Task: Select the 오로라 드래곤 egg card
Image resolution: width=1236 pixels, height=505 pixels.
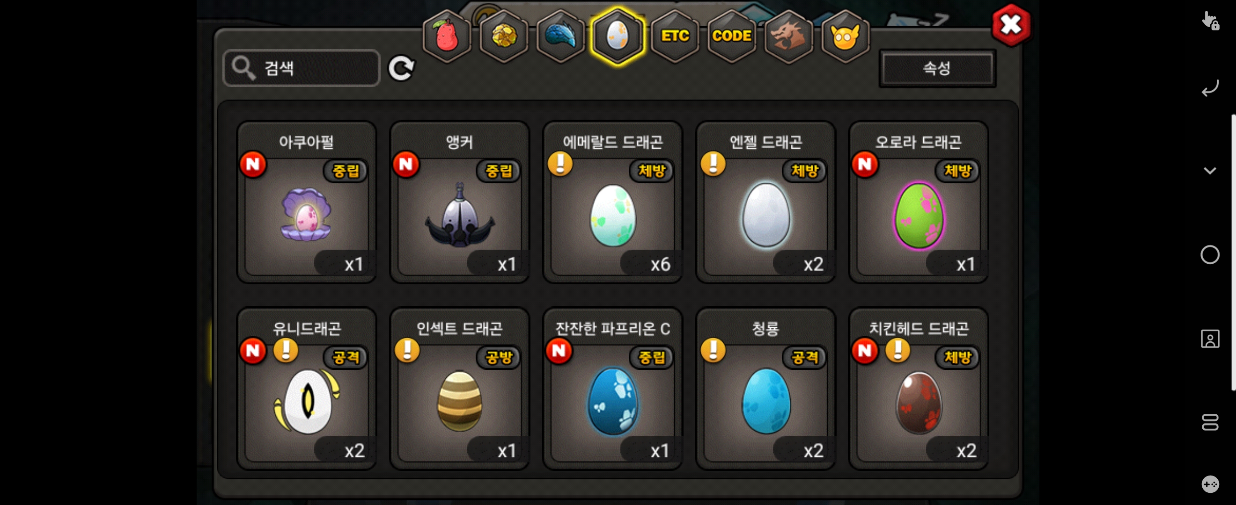Action: (919, 202)
